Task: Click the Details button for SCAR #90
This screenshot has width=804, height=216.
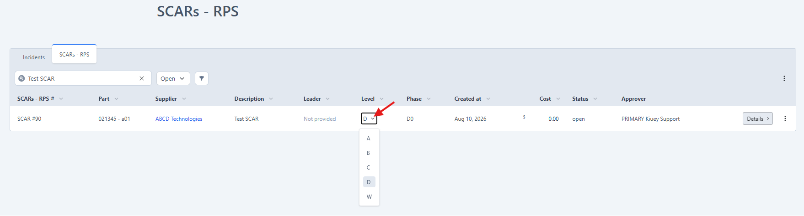Action: click(x=757, y=118)
